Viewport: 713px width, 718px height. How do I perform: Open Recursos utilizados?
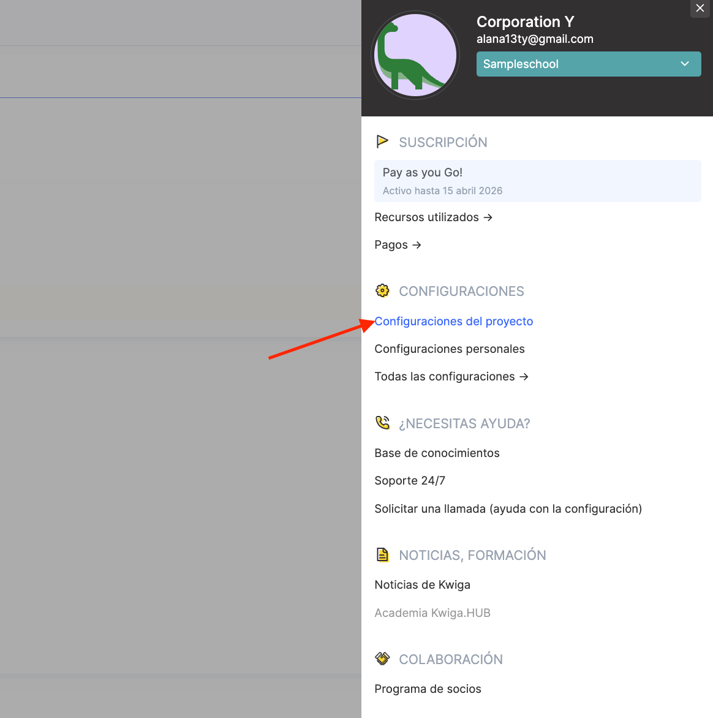click(433, 217)
